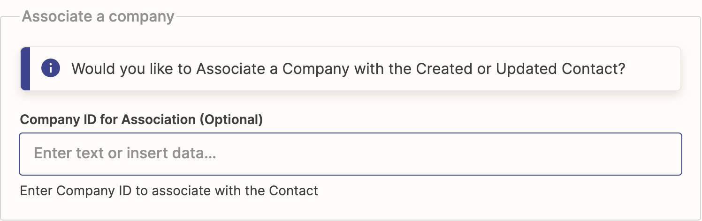Image resolution: width=702 pixels, height=221 pixels.
Task: Focus the Company ID for Association field
Action: click(350, 154)
